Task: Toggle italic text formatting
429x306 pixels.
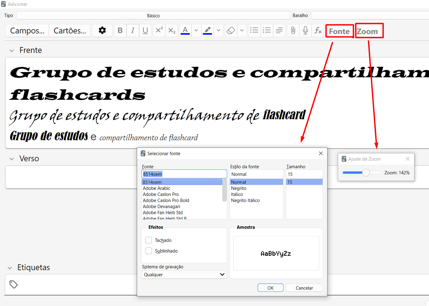Action: [x=133, y=31]
